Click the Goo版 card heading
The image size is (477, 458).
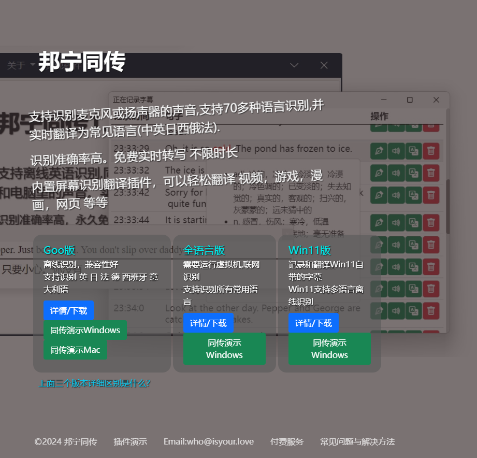(x=60, y=250)
